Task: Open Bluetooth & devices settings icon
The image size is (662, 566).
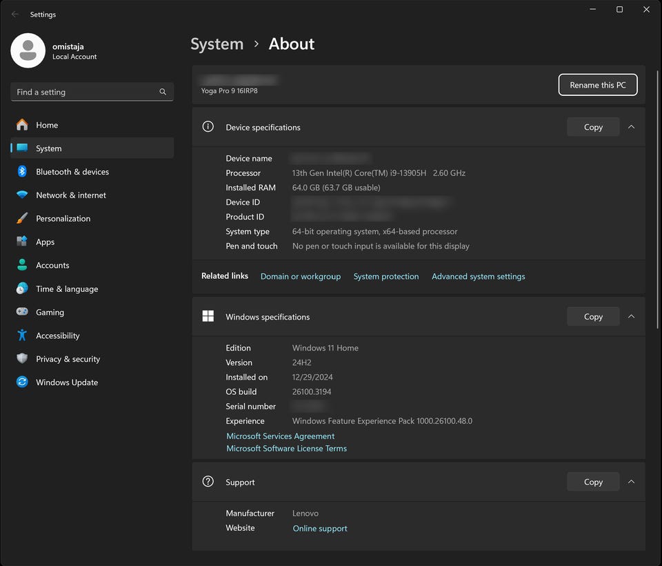Action: (22, 172)
